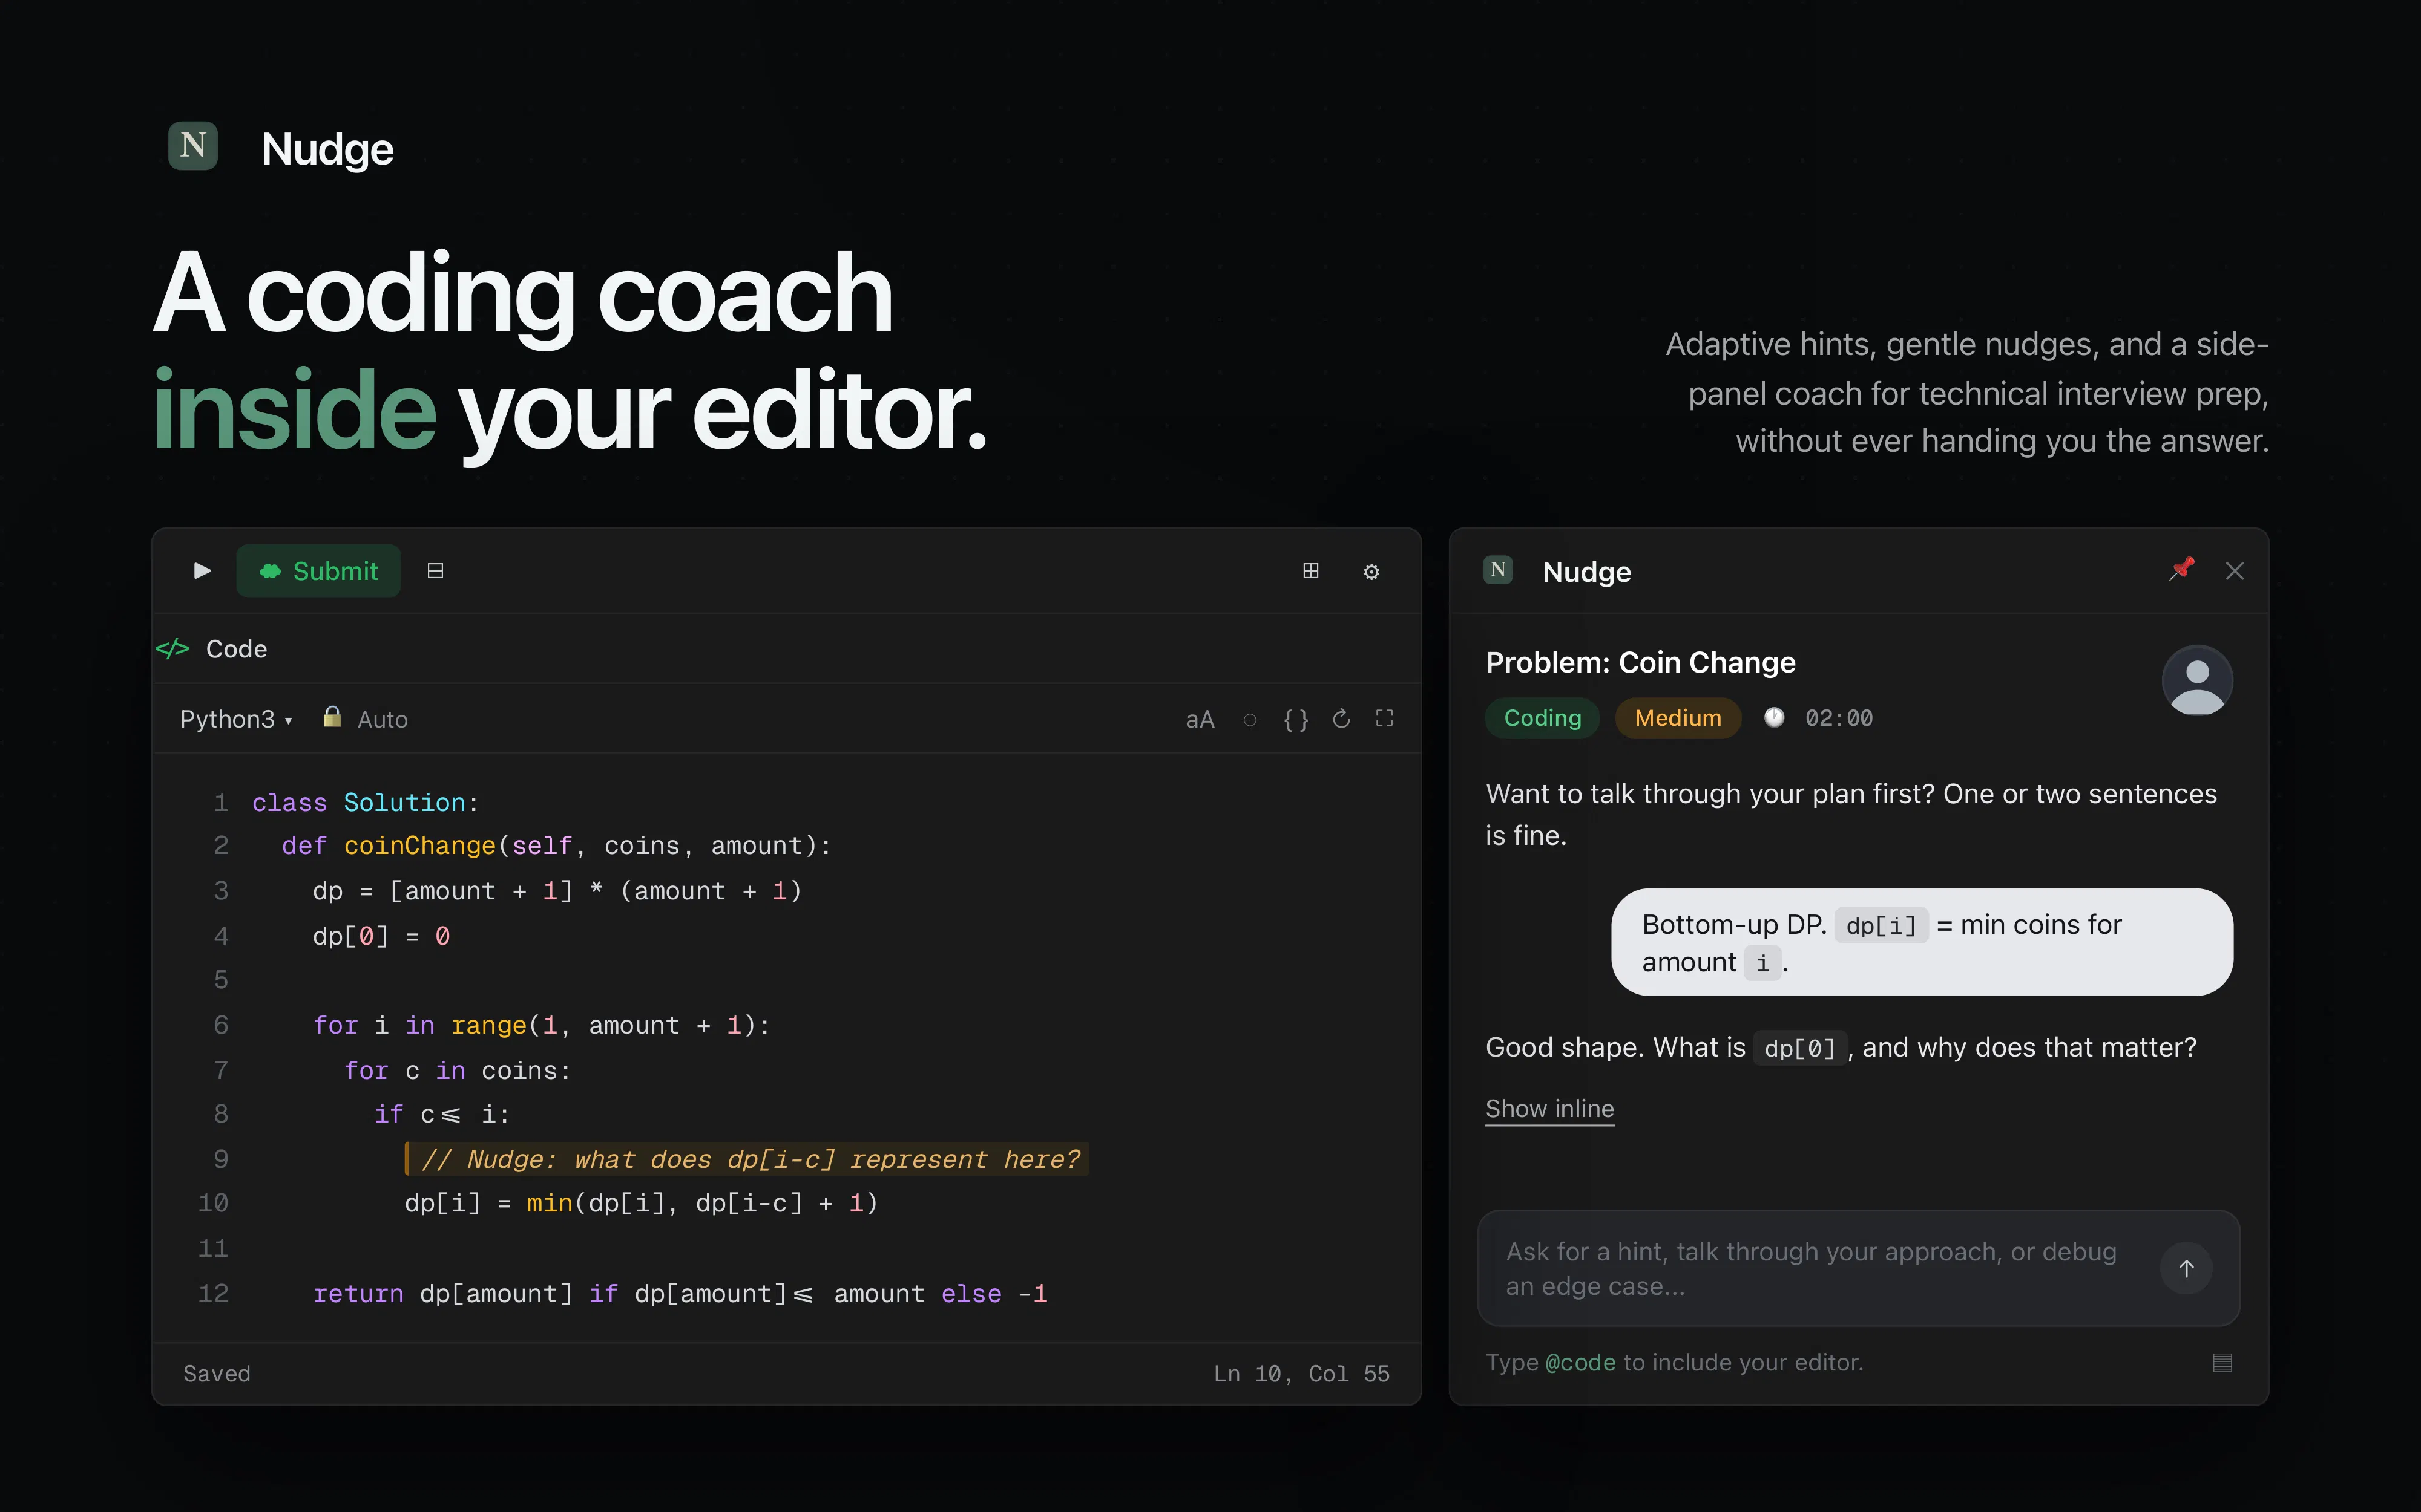Close the Nudge side panel
2421x1512 pixels.
[x=2235, y=571]
